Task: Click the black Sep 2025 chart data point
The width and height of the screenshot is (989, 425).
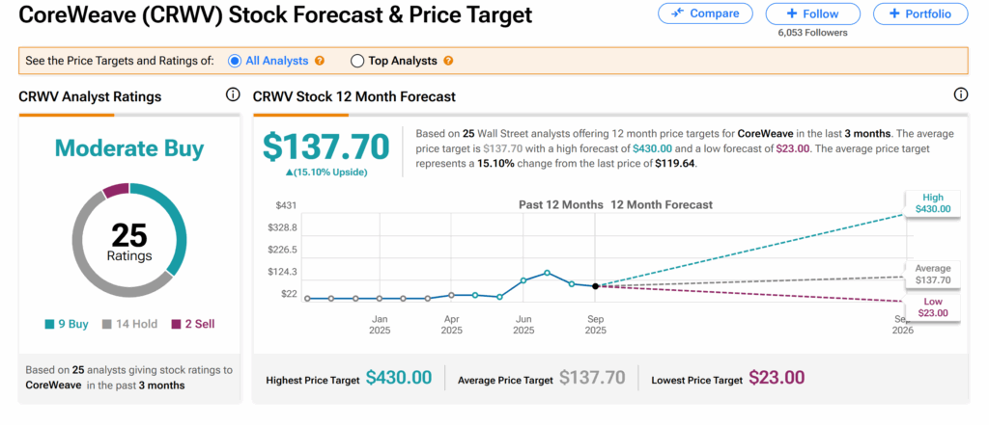Action: (x=595, y=285)
